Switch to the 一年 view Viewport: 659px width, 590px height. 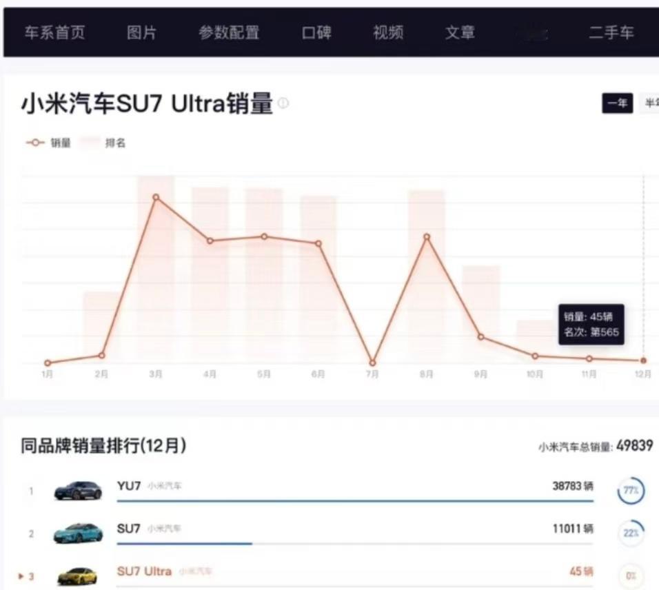617,103
